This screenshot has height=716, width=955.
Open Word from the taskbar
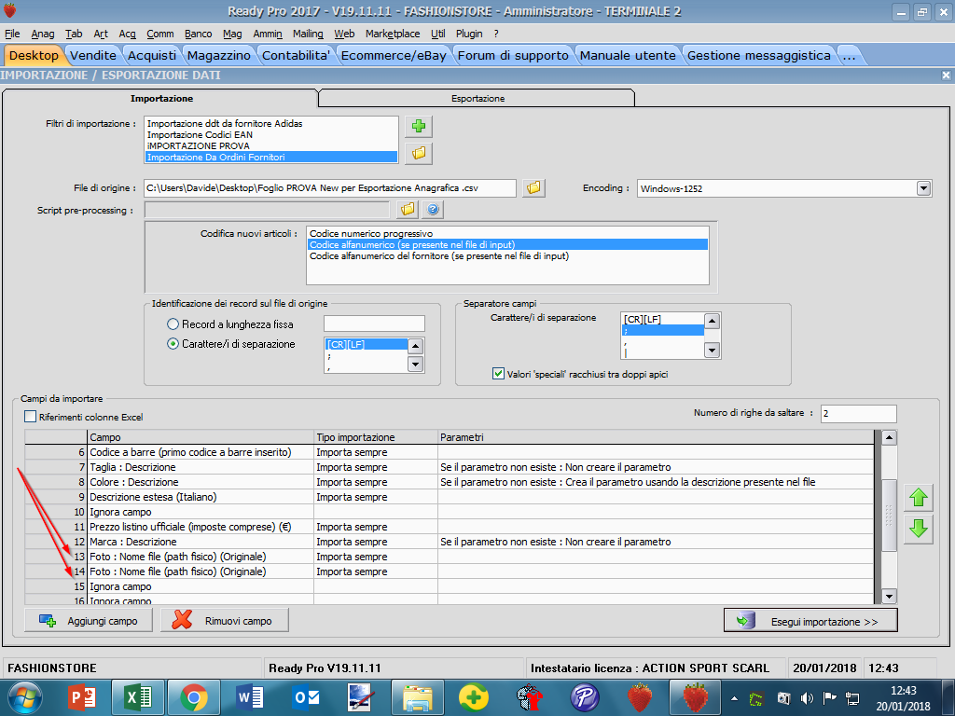click(x=250, y=697)
